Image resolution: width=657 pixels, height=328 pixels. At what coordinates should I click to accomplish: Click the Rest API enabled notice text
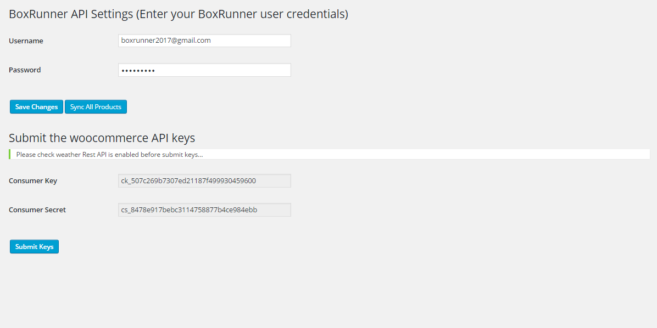tap(110, 155)
